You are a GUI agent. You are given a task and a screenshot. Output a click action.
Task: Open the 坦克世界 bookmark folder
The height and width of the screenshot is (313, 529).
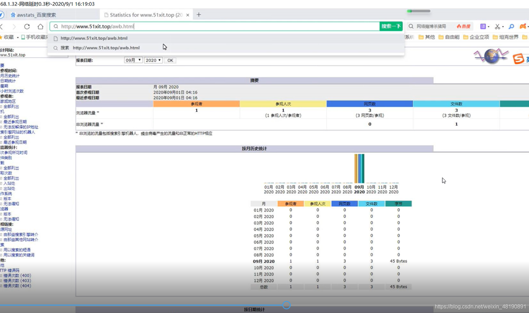(506, 37)
